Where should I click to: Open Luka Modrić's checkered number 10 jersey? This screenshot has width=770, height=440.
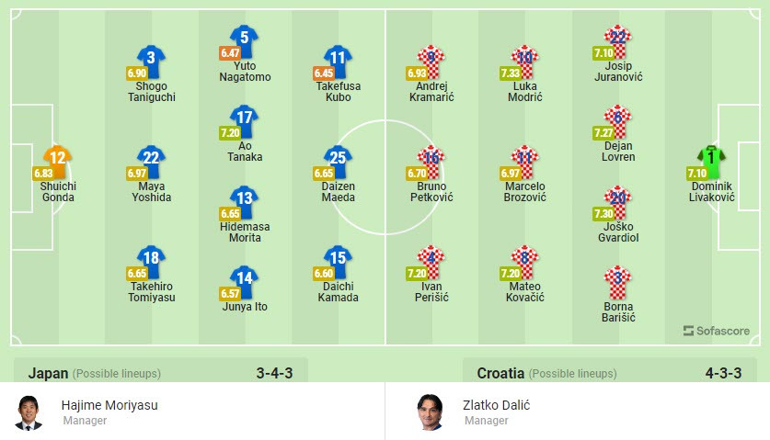click(524, 61)
